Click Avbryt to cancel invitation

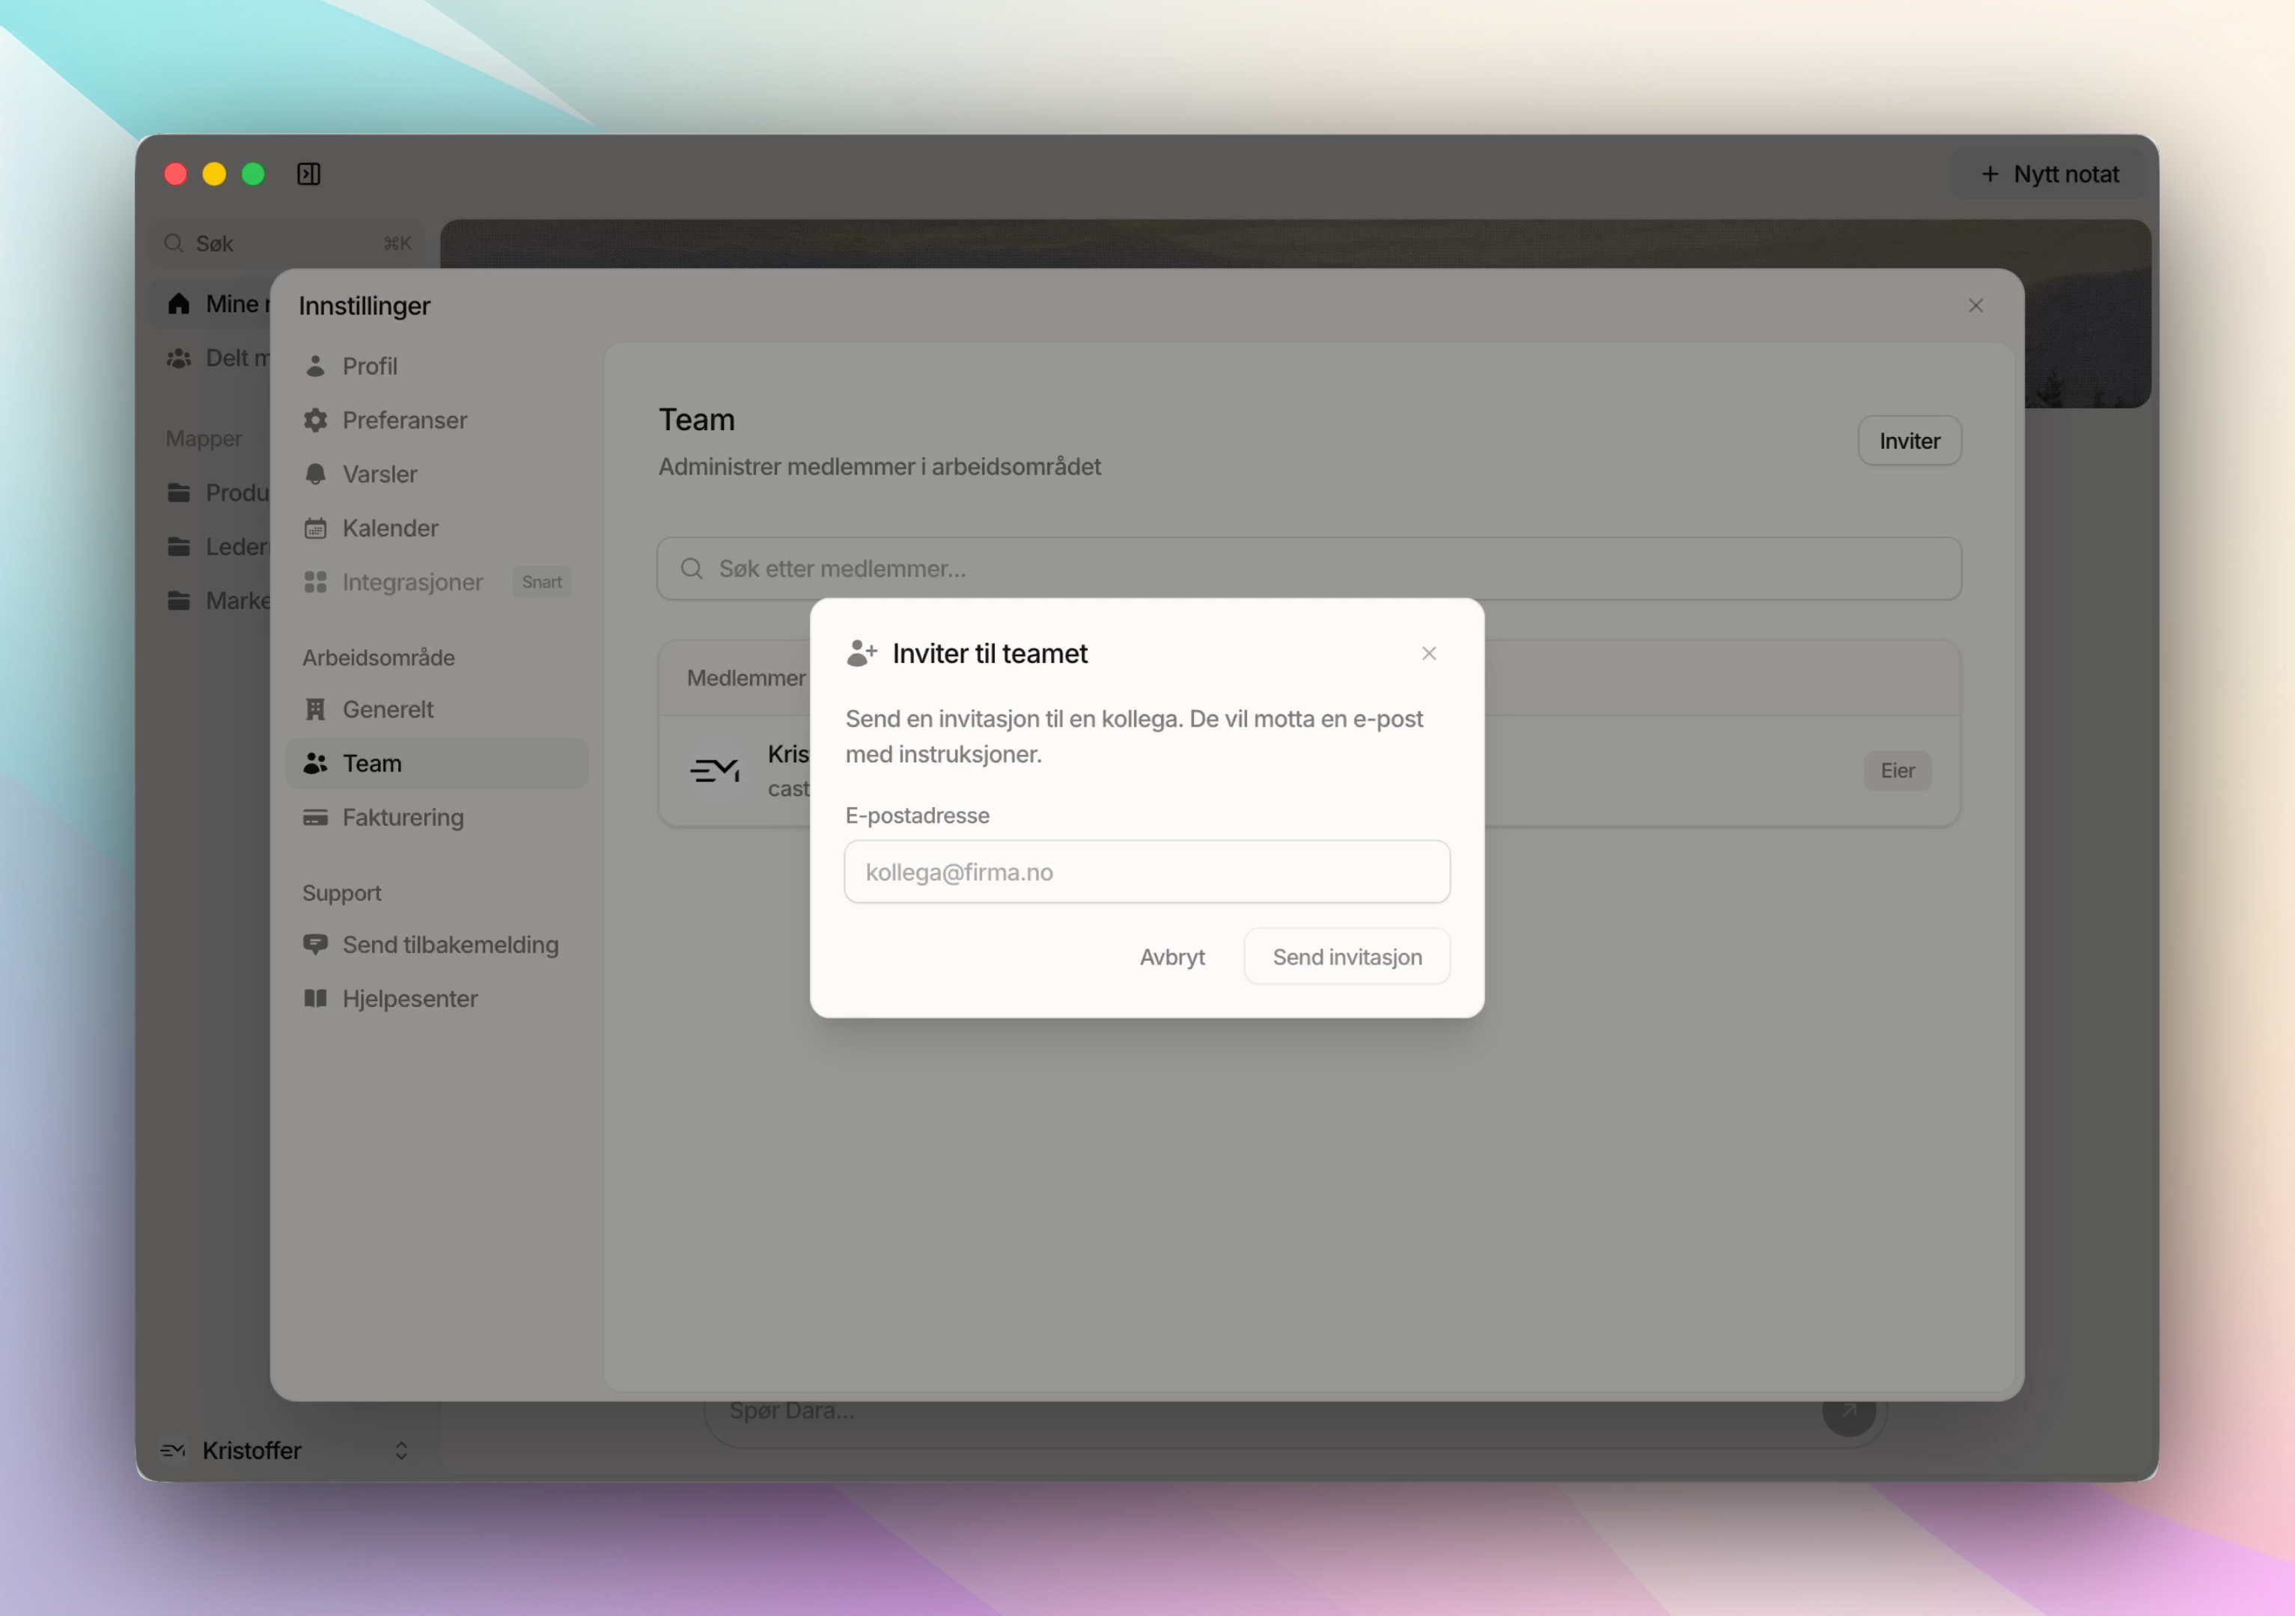[x=1171, y=957]
